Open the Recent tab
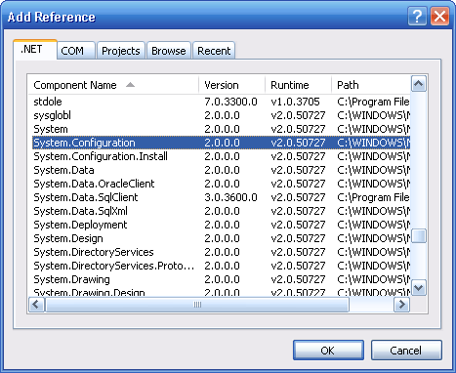Image resolution: width=456 pixels, height=373 pixels. (x=214, y=51)
